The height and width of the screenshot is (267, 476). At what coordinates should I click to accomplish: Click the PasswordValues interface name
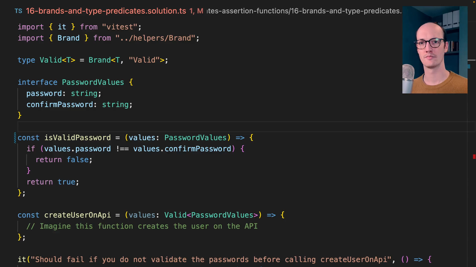(93, 82)
